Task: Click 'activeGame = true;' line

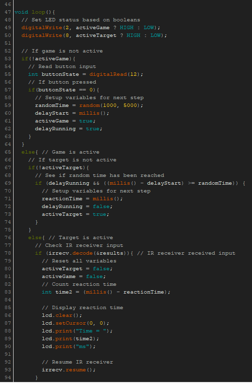Action: tap(65, 121)
